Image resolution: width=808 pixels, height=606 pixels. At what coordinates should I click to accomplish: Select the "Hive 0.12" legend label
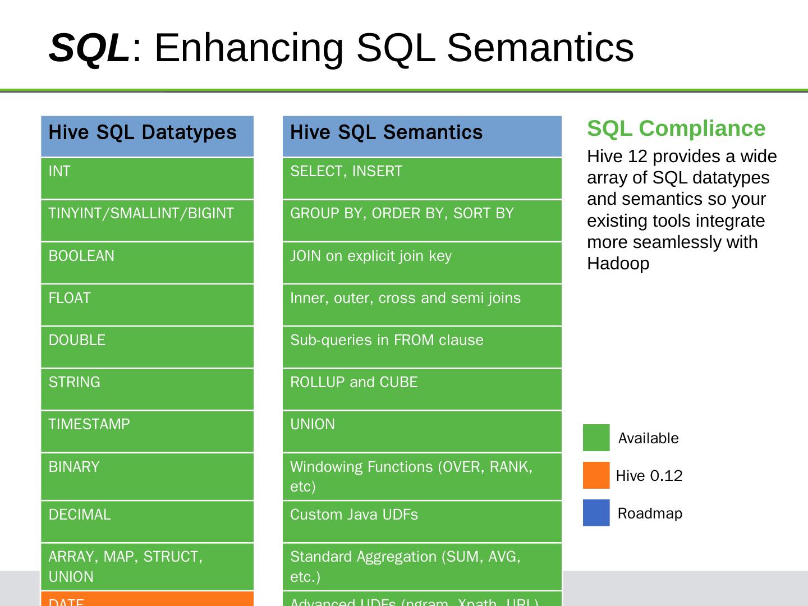pos(649,476)
